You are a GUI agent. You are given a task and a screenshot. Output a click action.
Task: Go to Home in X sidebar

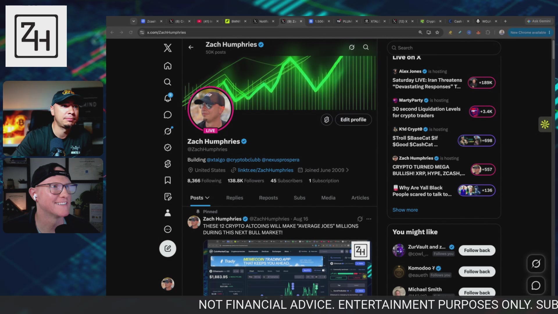tap(168, 66)
